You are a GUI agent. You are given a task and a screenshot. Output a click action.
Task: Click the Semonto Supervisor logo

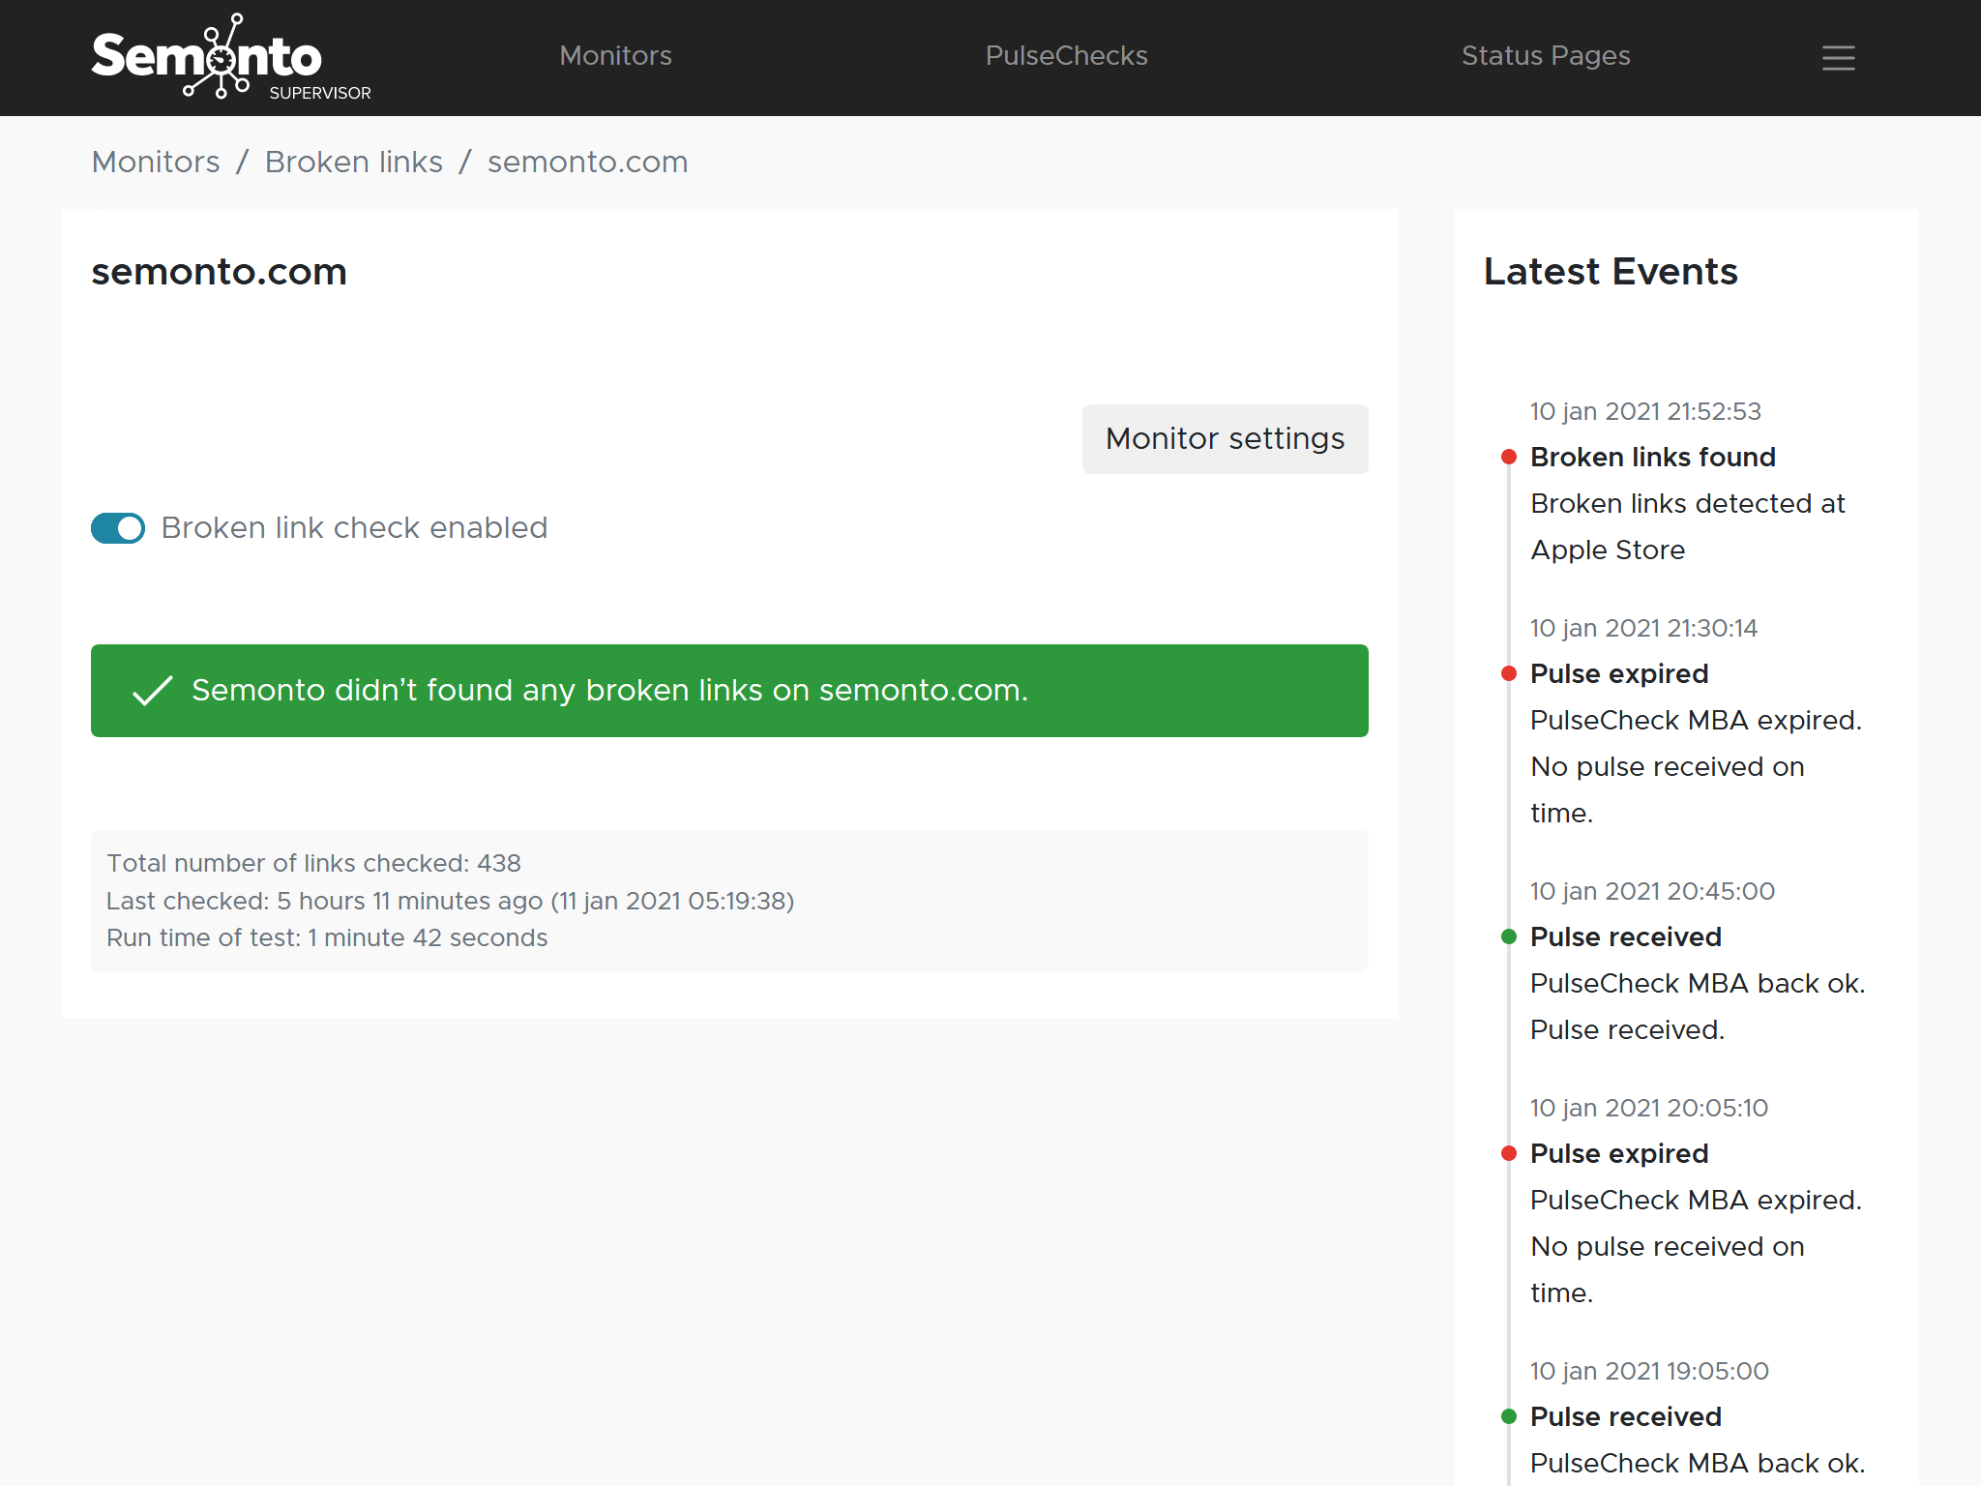coord(230,57)
